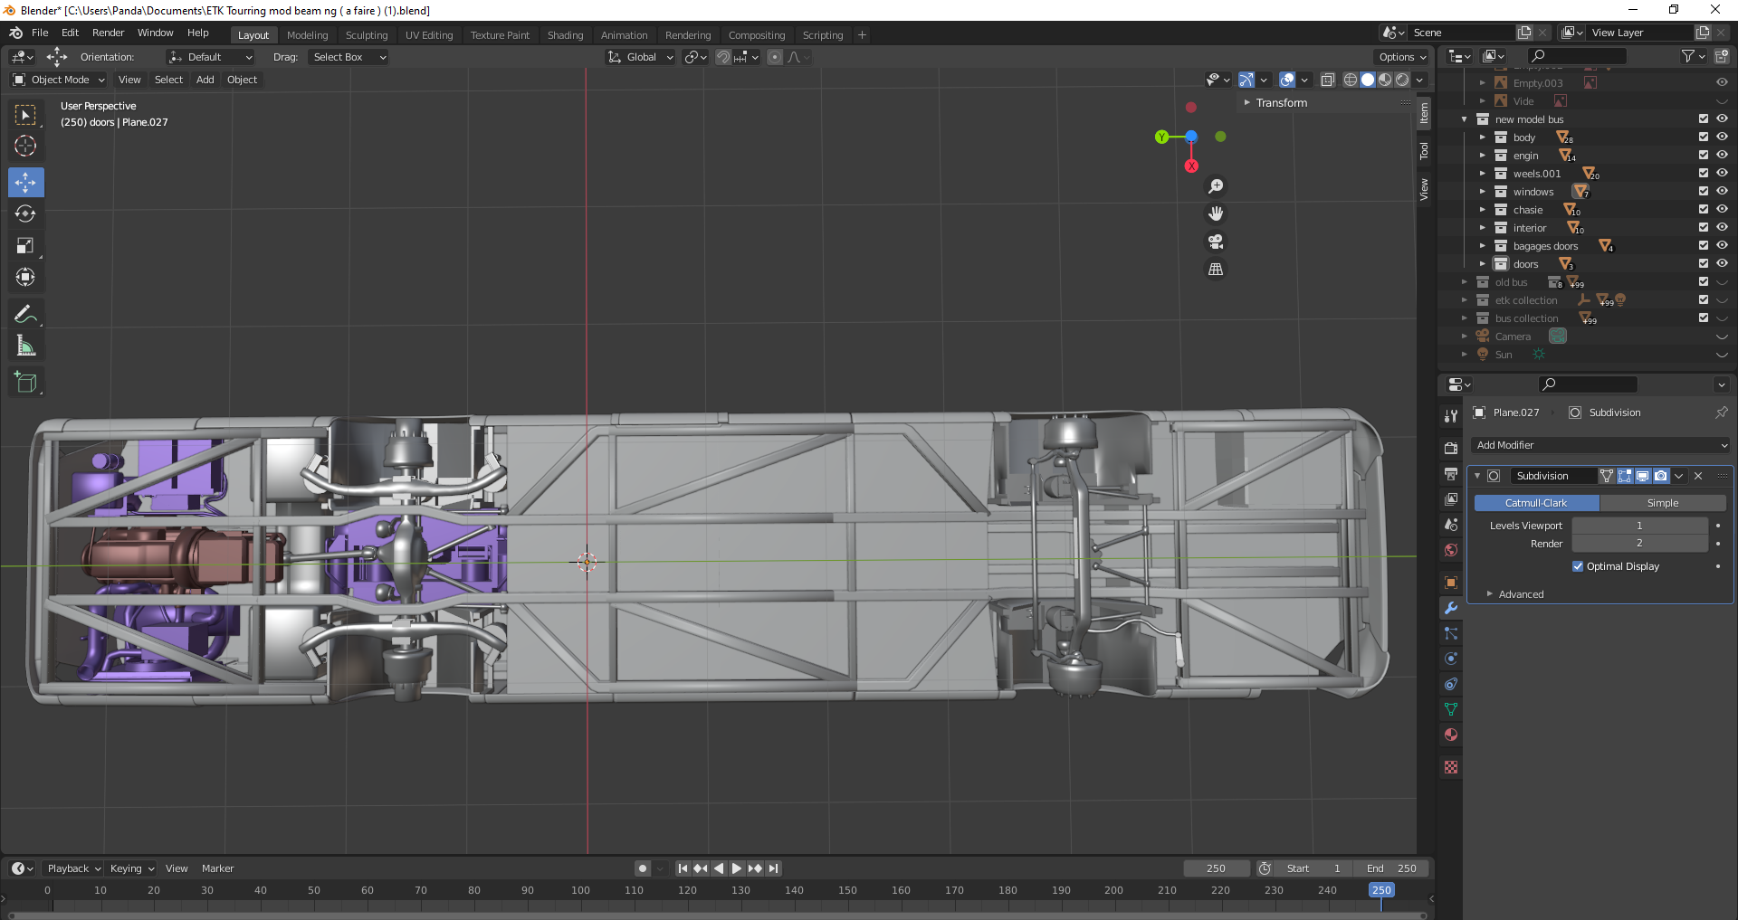Toggle proportional editing button
Image resolution: width=1738 pixels, height=920 pixels.
coord(775,57)
